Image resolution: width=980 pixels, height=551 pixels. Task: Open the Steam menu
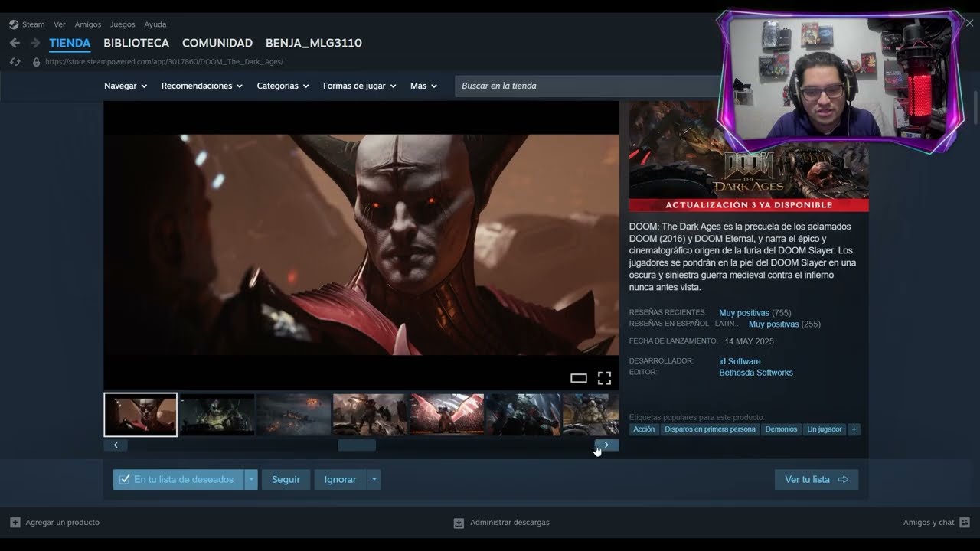[x=34, y=24]
